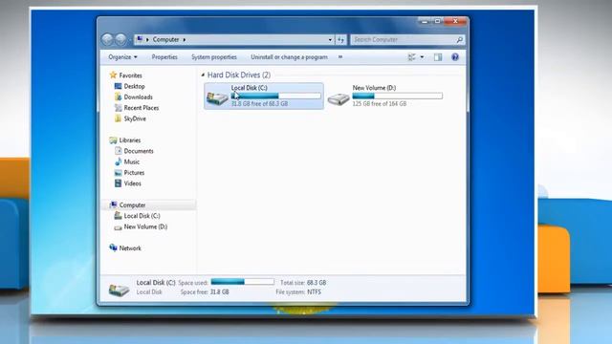Open the Pictures library label

134,172
